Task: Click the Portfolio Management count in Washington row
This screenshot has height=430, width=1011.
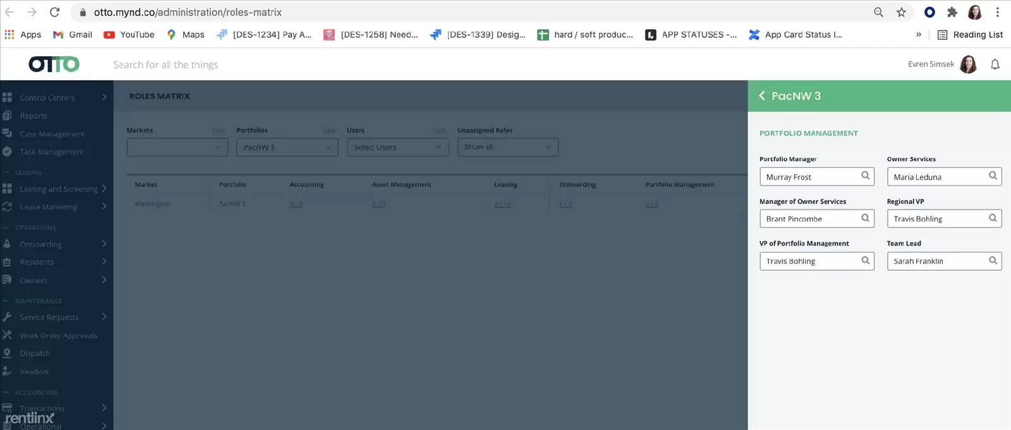Action: tap(652, 204)
